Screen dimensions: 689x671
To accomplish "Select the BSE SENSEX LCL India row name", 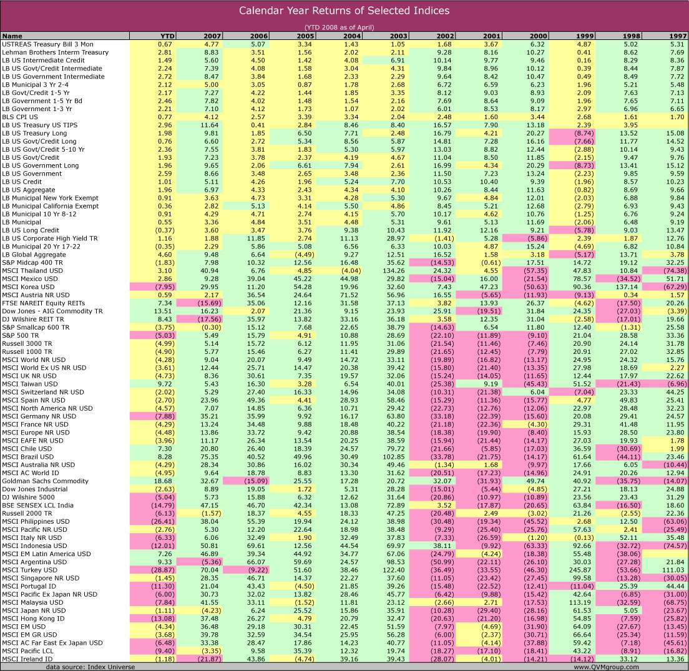I will pos(38,506).
